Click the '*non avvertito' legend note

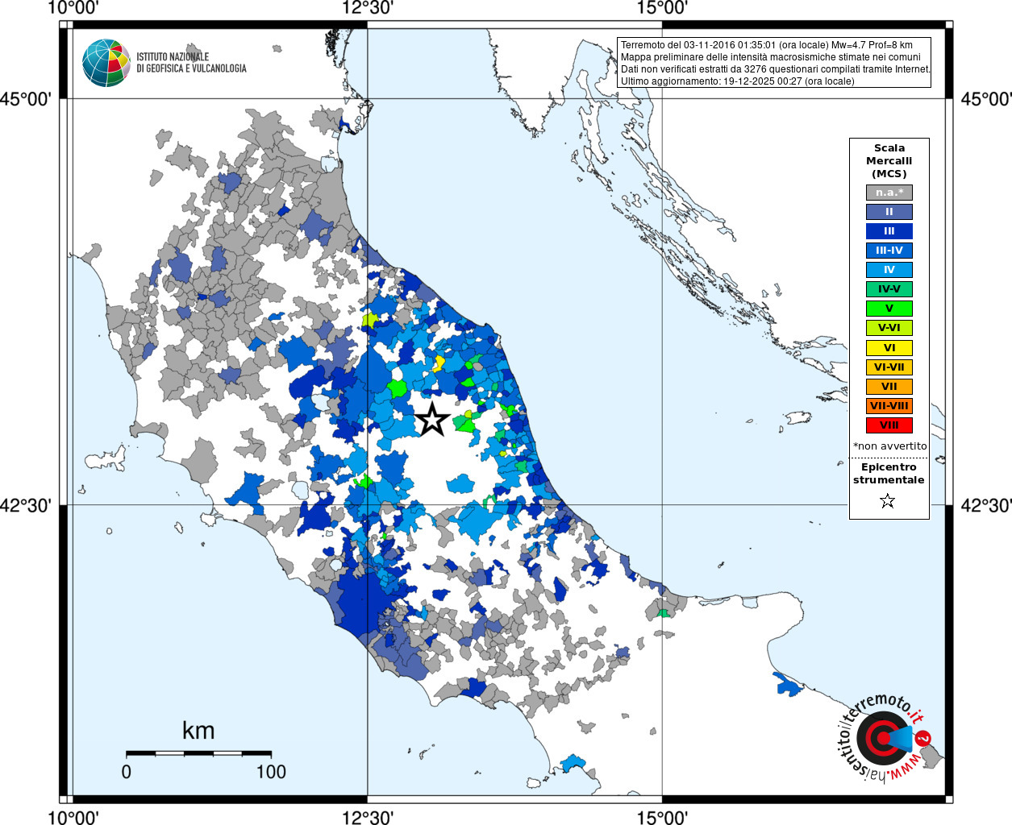889,446
